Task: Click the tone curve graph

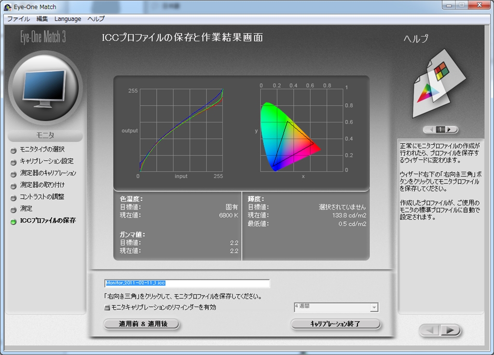Action: click(181, 130)
